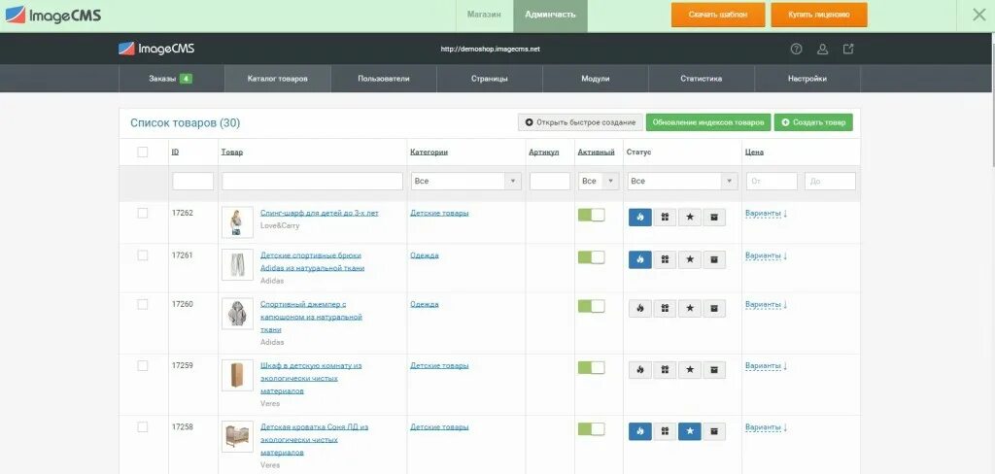Open the Статус filter dropdown

pyautogui.click(x=683, y=182)
